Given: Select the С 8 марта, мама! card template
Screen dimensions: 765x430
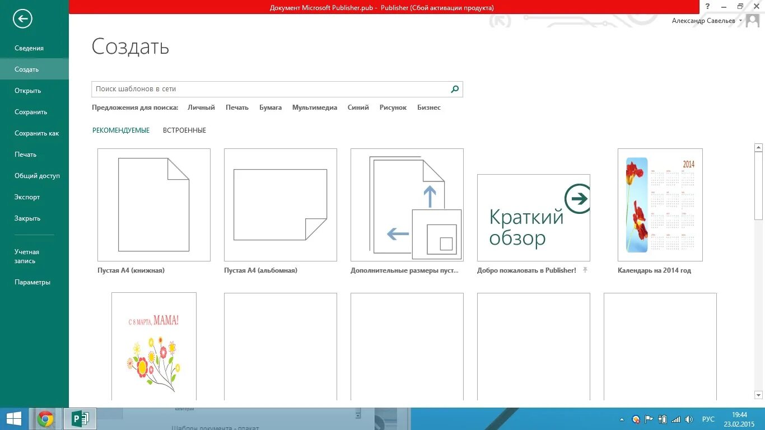Looking at the screenshot, I should click(154, 346).
